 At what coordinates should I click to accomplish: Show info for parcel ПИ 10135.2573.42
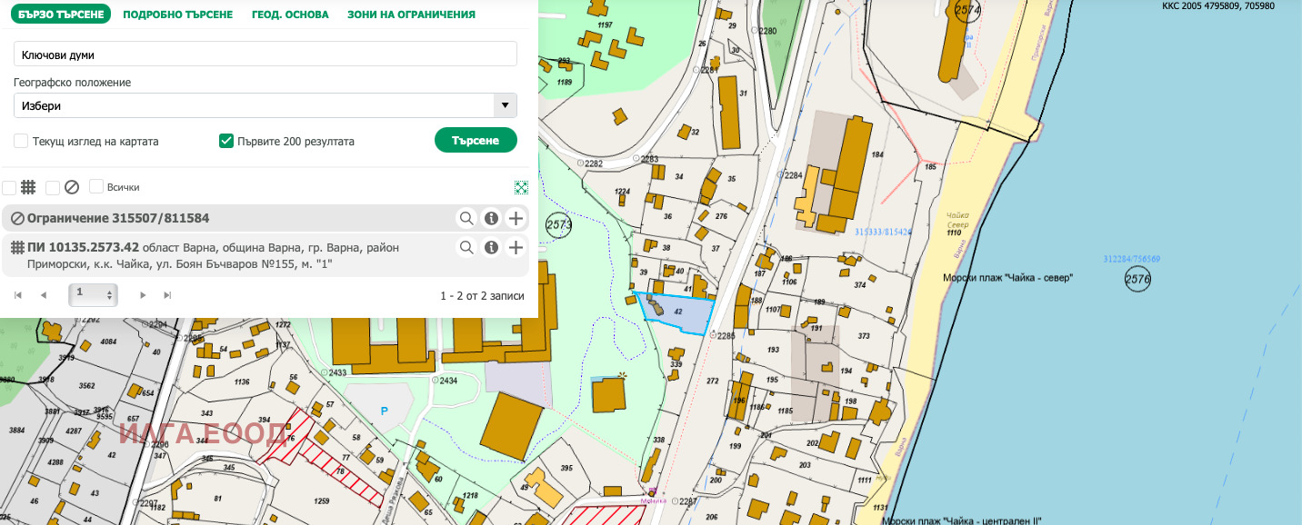pyautogui.click(x=491, y=248)
